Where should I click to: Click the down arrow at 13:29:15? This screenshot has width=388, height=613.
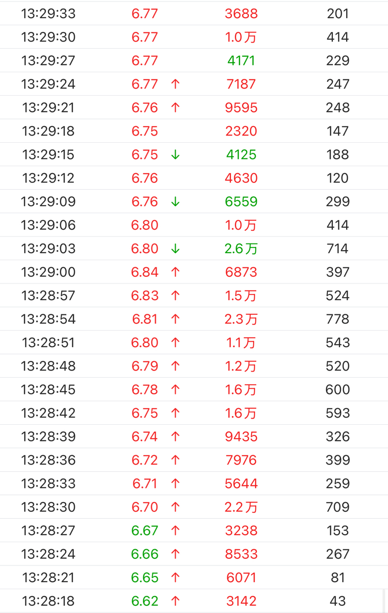tap(175, 154)
